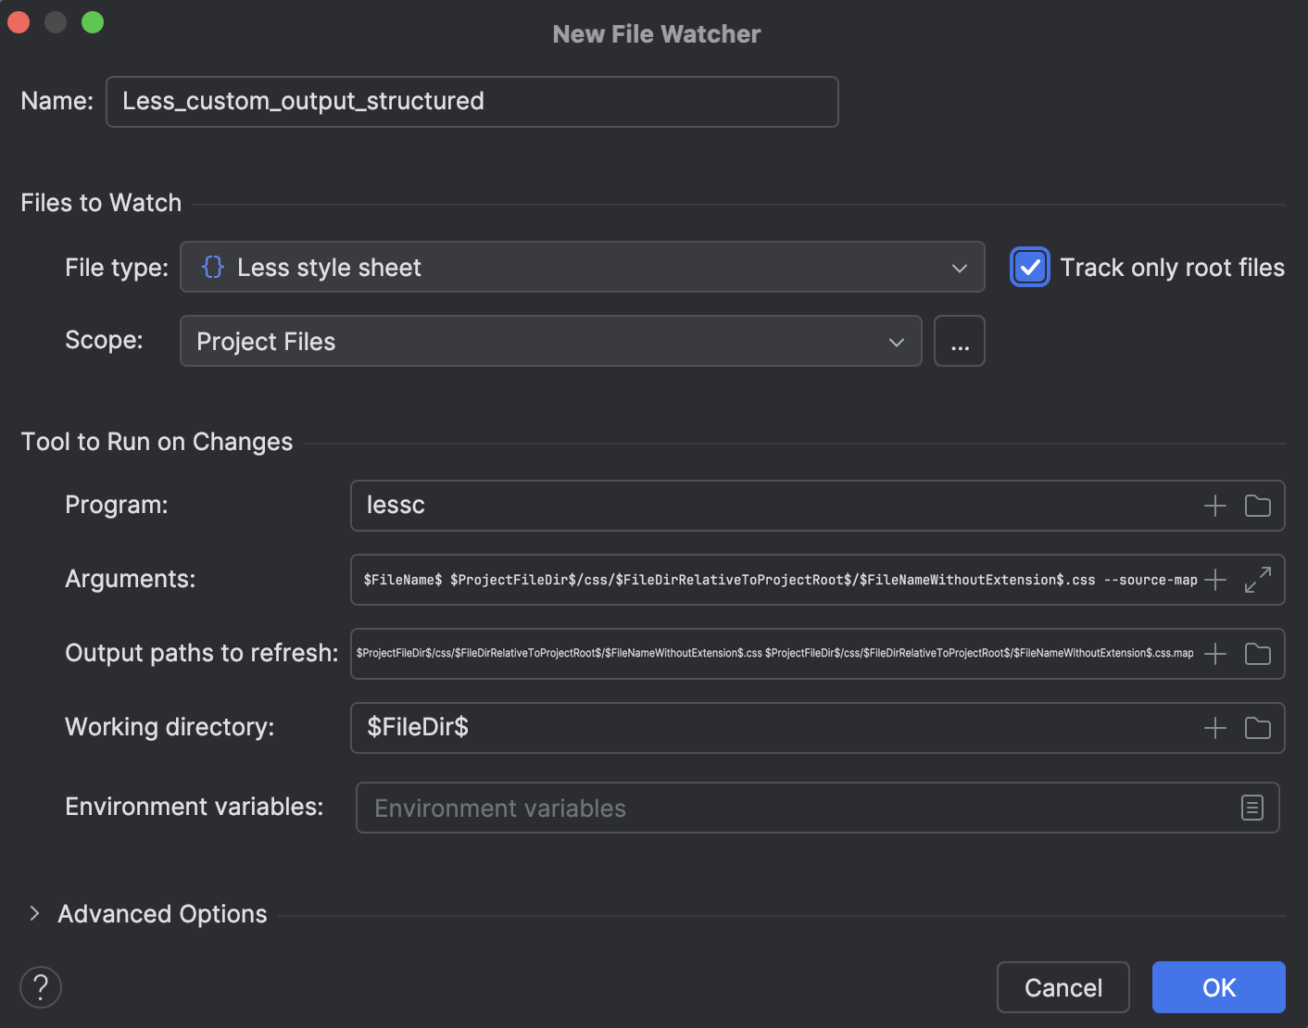This screenshot has width=1308, height=1028.
Task: Insert macro into the Arguments field
Action: (x=1214, y=580)
